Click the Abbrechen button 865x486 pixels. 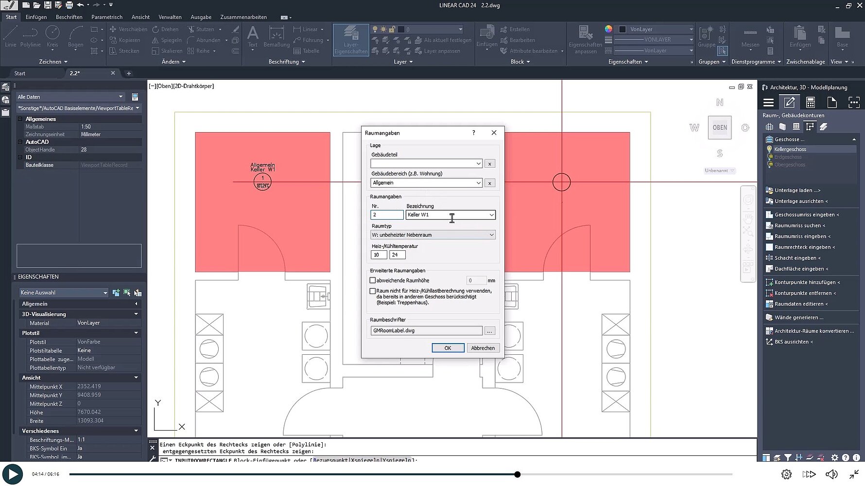483,348
